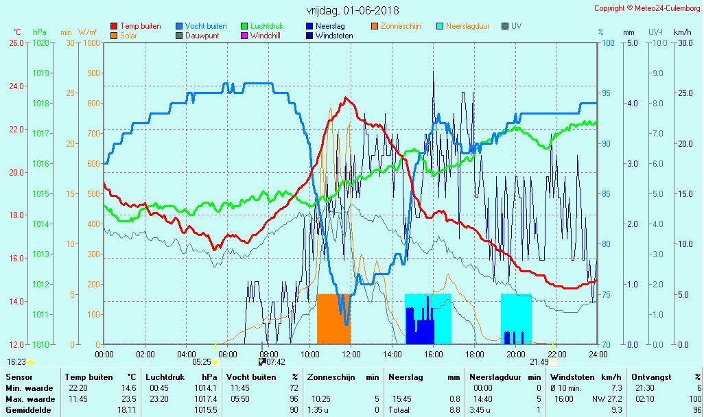Viewport: 704px width, 417px height.
Task: Click the green Luchtdruk legend square
Action: [x=244, y=26]
